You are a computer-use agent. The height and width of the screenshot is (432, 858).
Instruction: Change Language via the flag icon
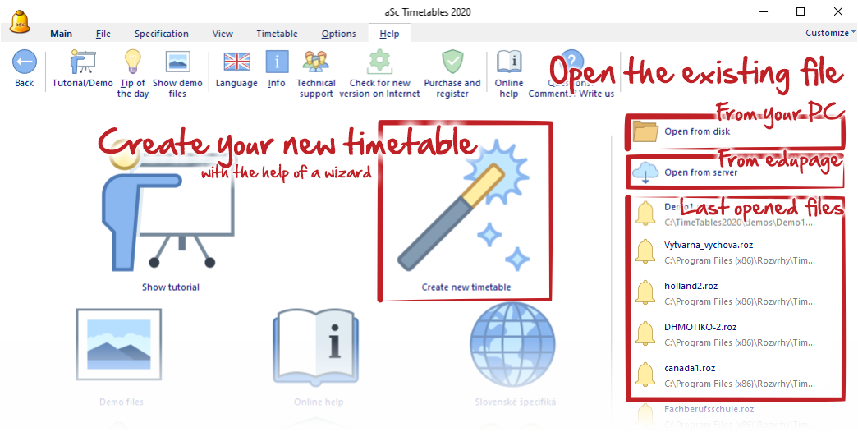click(x=236, y=62)
